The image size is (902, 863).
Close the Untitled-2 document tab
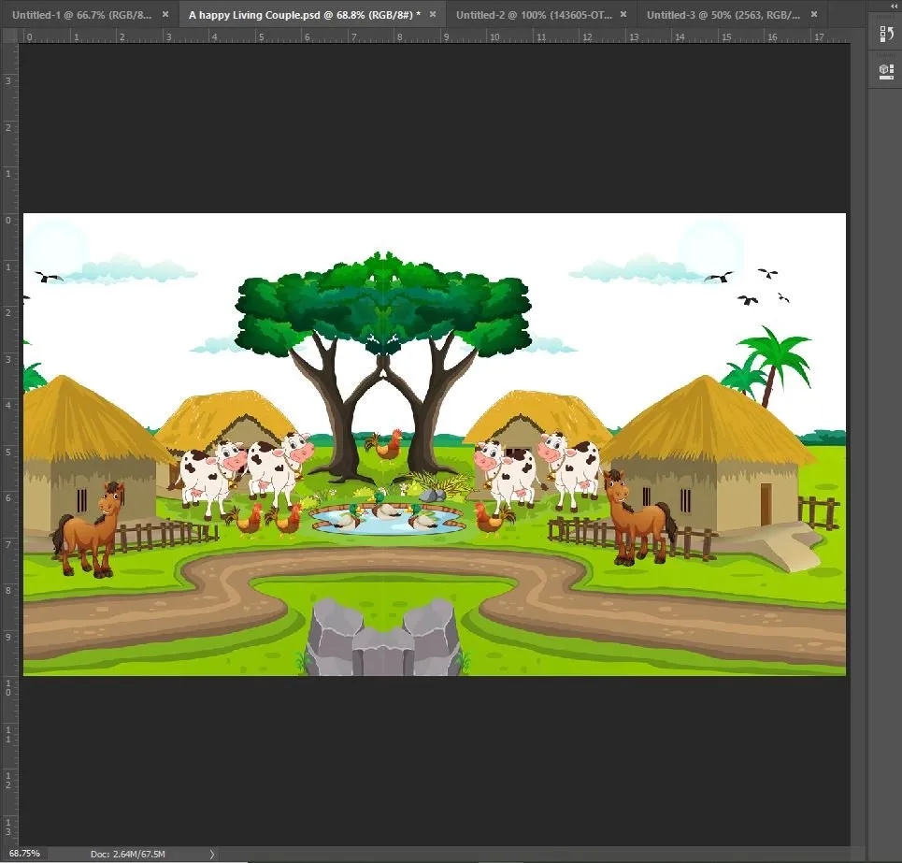tap(623, 15)
